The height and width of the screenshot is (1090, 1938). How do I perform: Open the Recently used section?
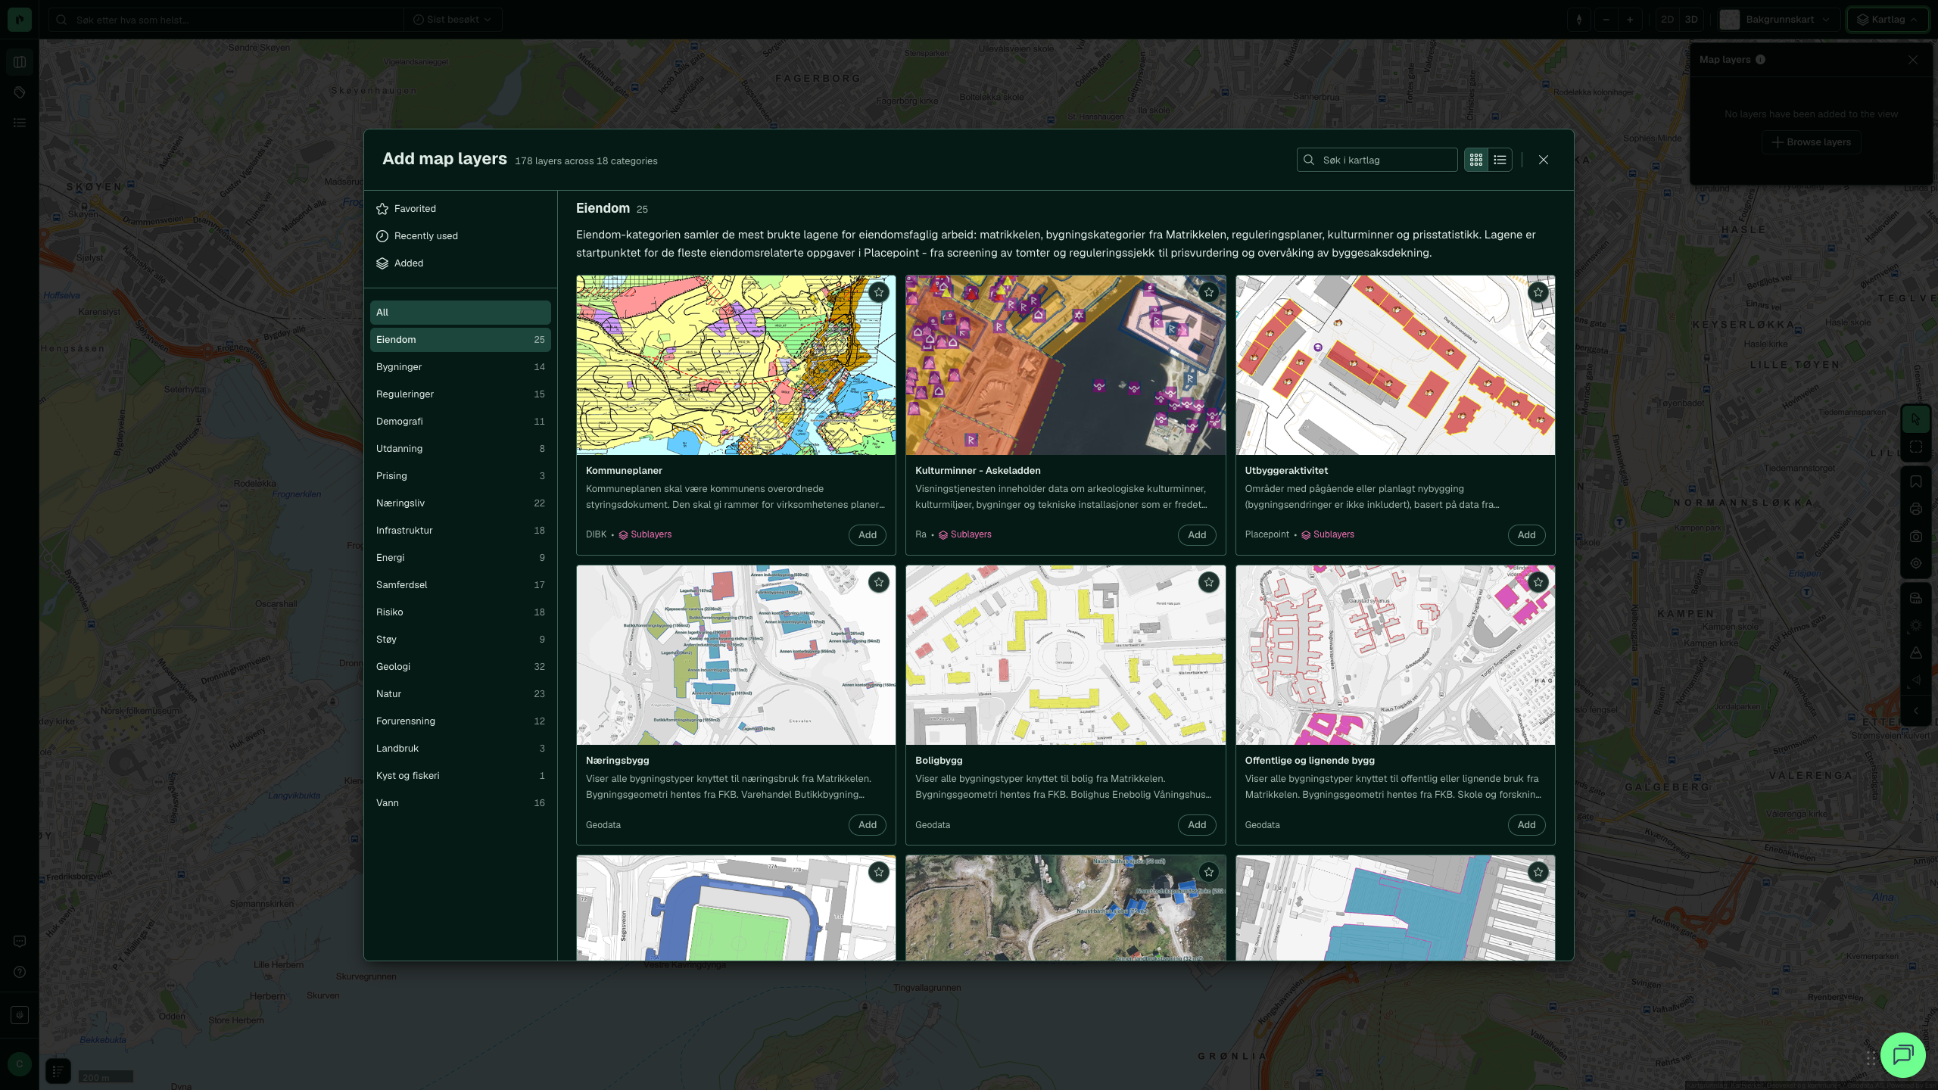(x=460, y=236)
